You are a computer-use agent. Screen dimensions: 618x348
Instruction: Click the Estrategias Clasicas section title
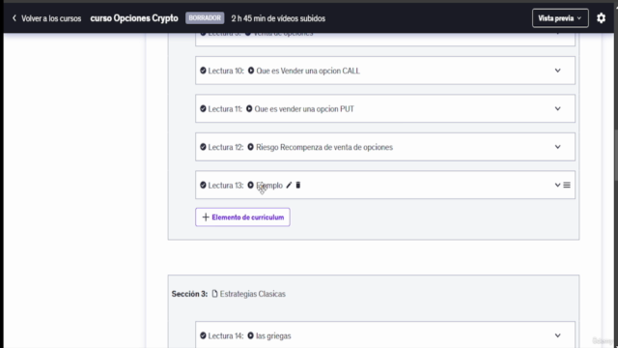click(253, 294)
